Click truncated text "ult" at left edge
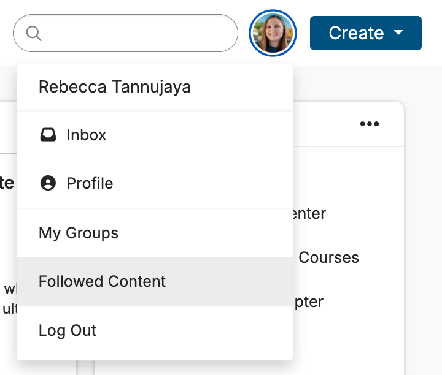This screenshot has width=442, height=375. tap(9, 308)
